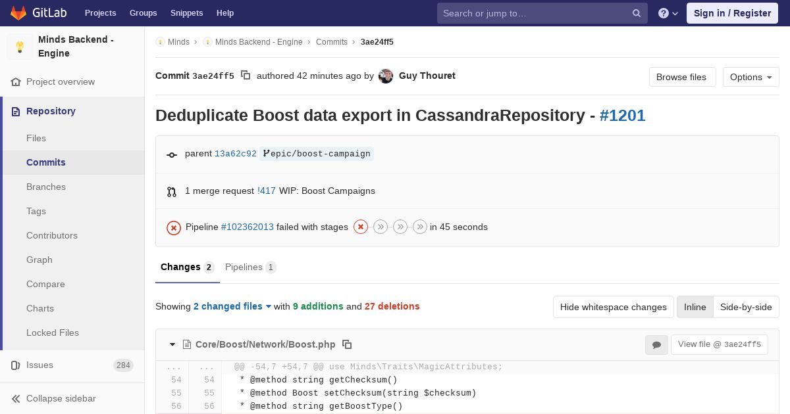Viewport: 790px width, 414px height.
Task: Switch to Side-by-side diff view
Action: (746, 307)
